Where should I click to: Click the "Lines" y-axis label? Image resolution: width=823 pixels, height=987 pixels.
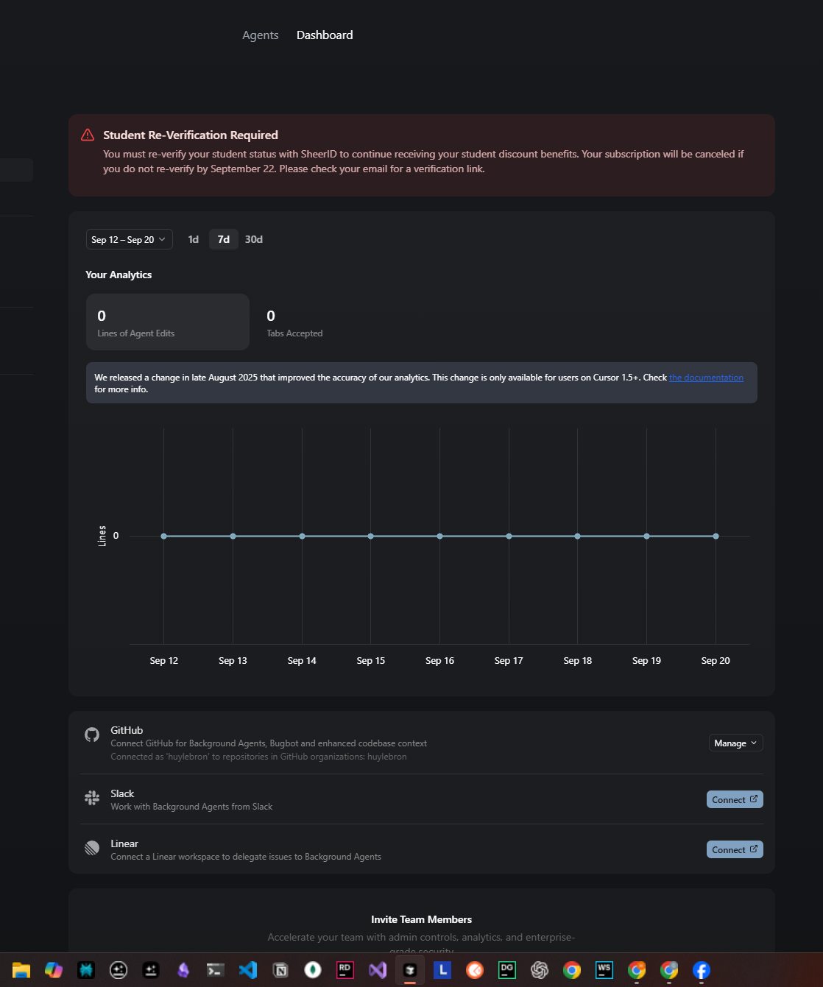tap(102, 536)
